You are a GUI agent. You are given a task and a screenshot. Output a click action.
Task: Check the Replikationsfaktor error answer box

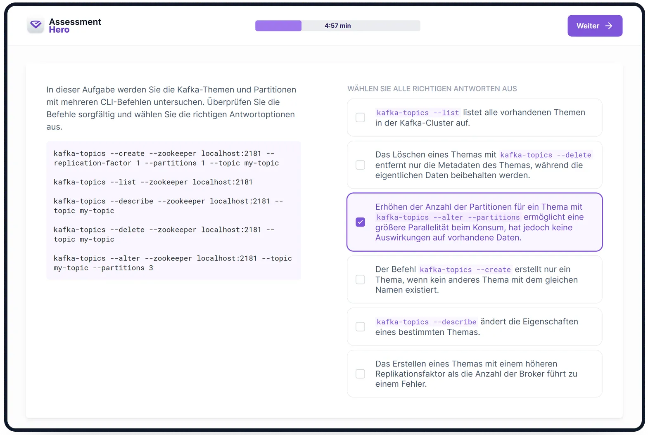pos(360,374)
